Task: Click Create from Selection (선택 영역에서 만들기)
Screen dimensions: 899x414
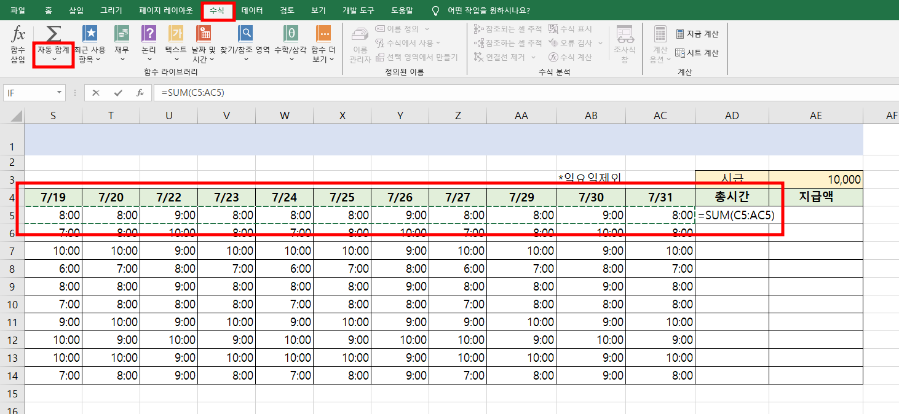Action: (x=417, y=57)
